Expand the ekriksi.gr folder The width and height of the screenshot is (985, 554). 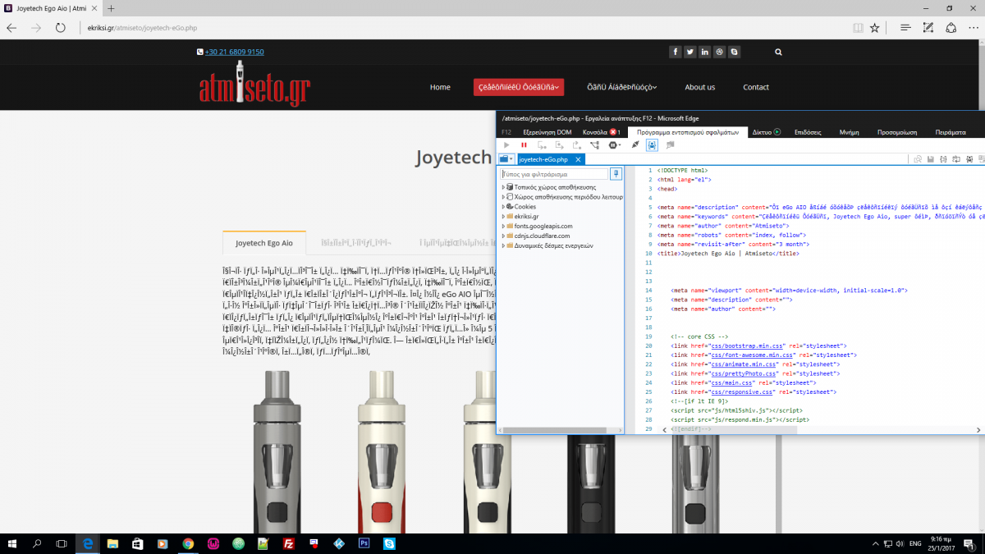(x=503, y=217)
